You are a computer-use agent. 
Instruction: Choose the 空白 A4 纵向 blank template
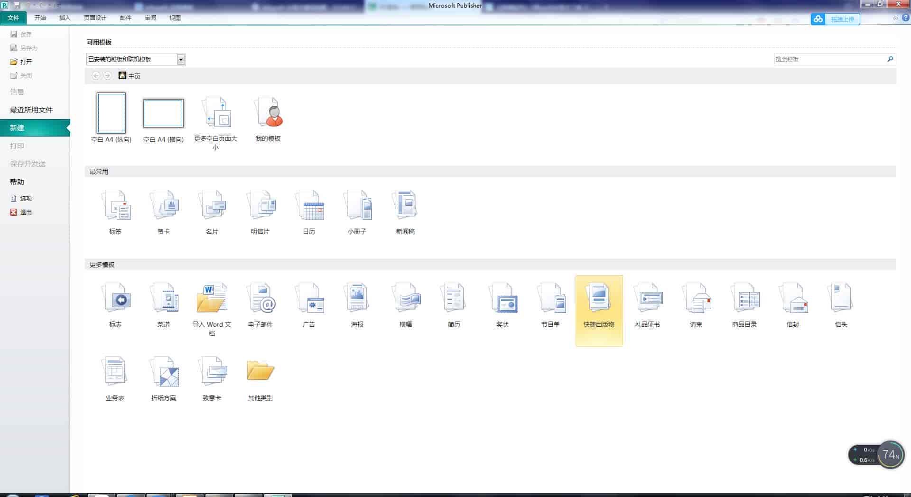pos(111,114)
